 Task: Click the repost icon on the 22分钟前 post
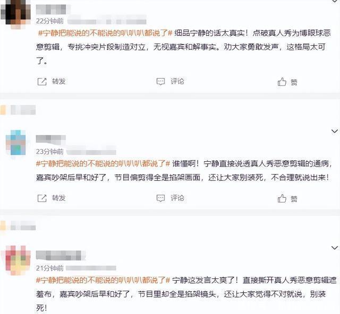pos(42,82)
